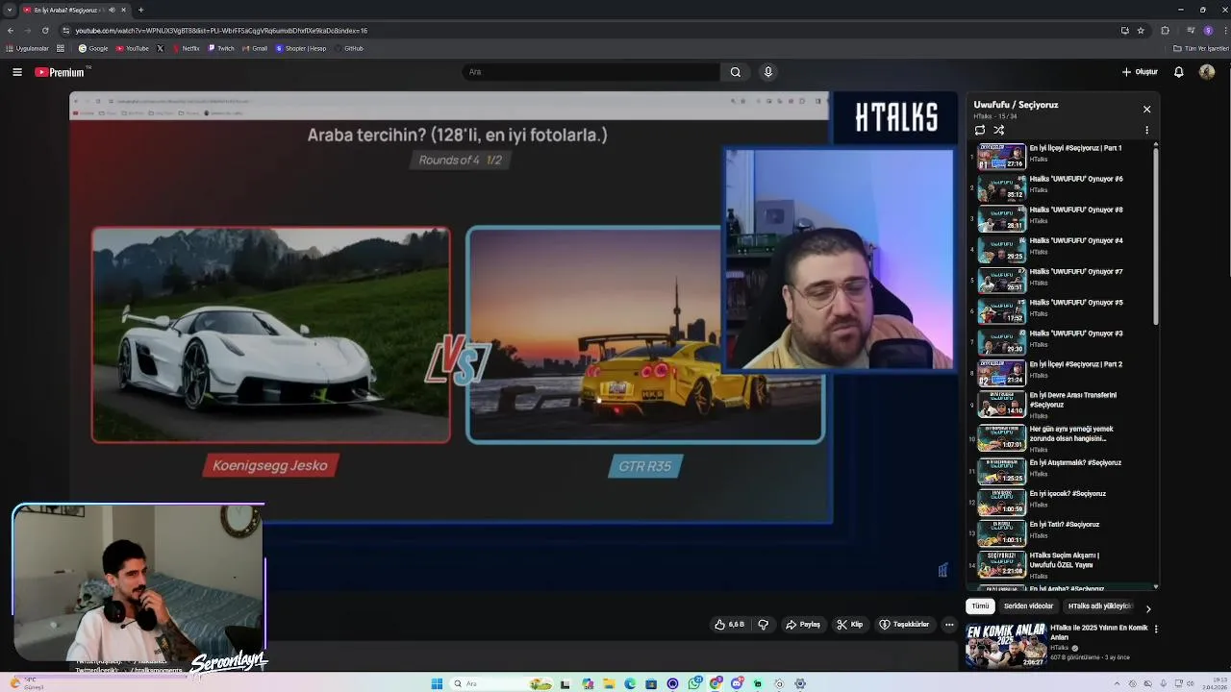1231x692 pixels.
Task: Open the Oluştur create menu
Action: [1140, 72]
